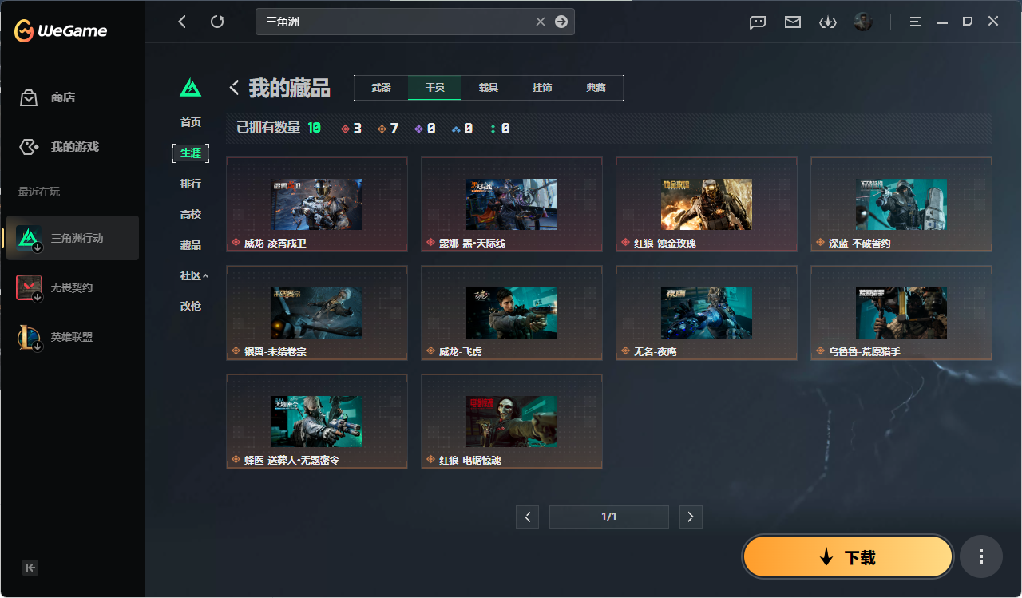Screen dimensions: 1022x598
Task: Expand the 社区 submenu
Action: [x=194, y=275]
